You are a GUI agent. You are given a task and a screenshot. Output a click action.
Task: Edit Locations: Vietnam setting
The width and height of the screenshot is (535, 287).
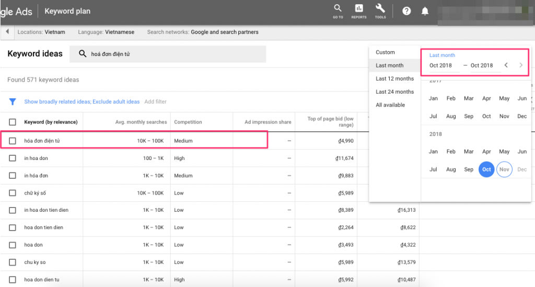pyautogui.click(x=41, y=32)
